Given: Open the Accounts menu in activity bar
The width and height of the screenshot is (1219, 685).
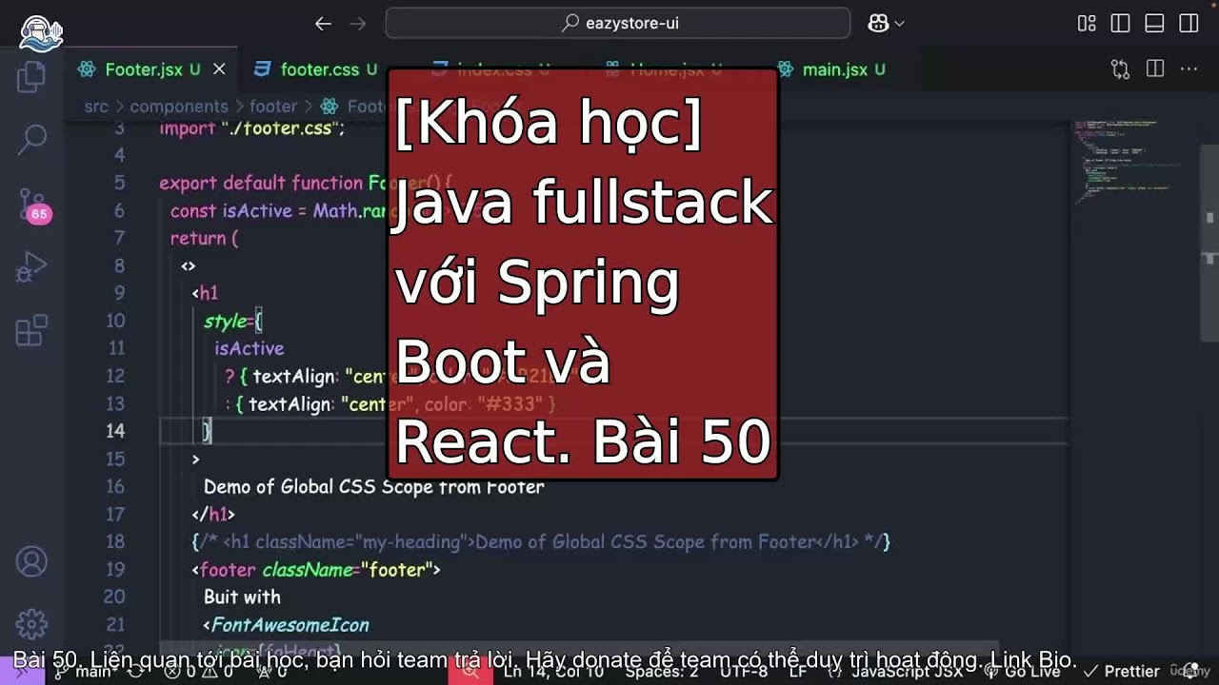Looking at the screenshot, I should 31,562.
